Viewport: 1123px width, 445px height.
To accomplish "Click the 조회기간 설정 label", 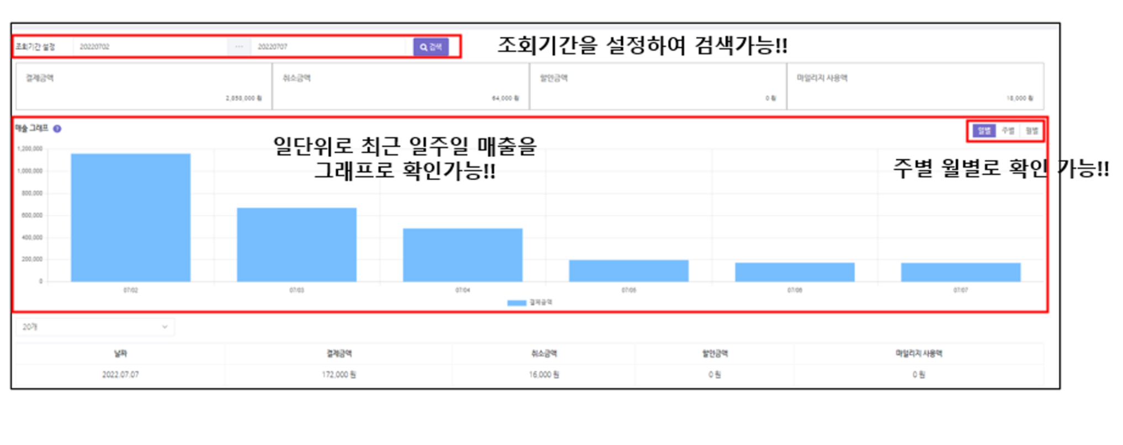I will 35,47.
